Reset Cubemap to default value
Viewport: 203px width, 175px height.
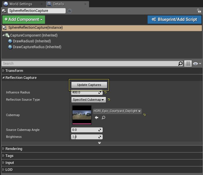click(144, 115)
